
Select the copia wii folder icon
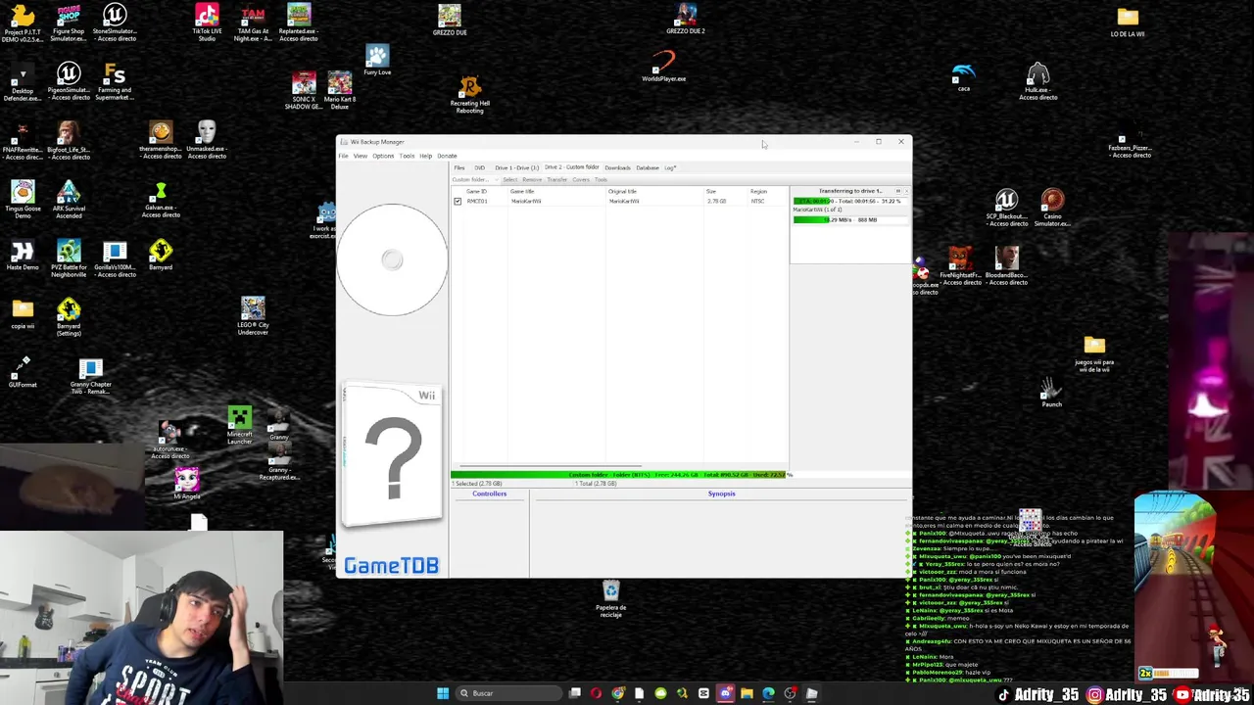tap(23, 315)
